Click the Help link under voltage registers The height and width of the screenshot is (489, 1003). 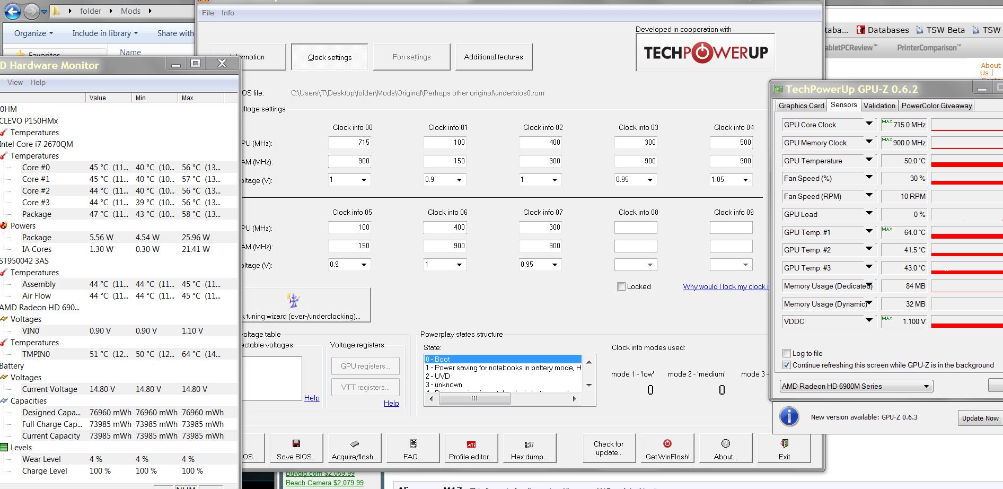(391, 403)
